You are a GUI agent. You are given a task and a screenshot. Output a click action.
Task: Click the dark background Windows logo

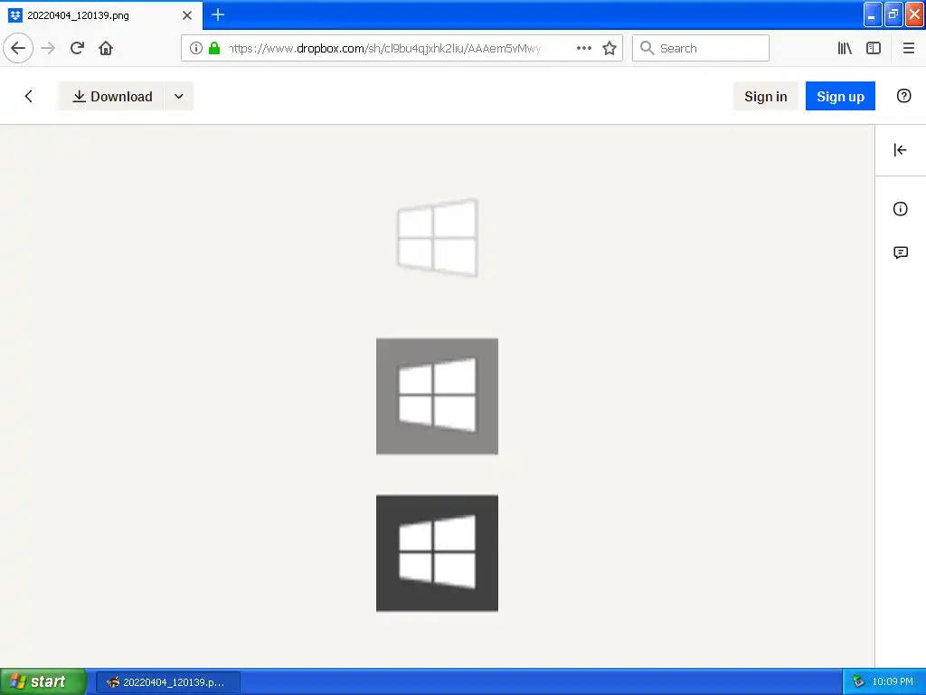437,553
